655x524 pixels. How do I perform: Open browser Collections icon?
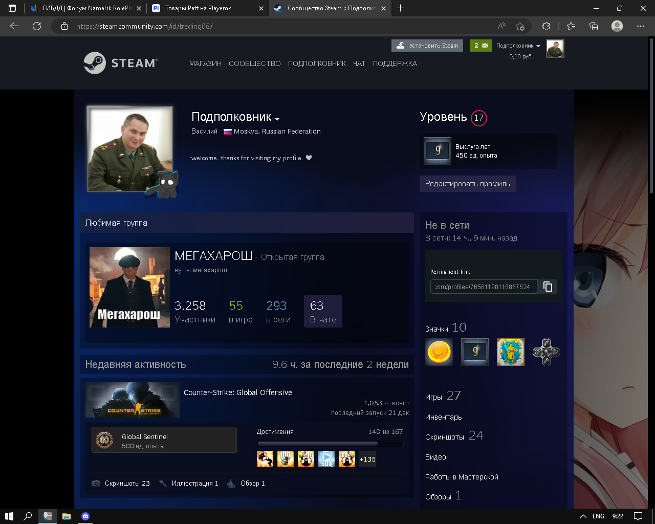[594, 26]
